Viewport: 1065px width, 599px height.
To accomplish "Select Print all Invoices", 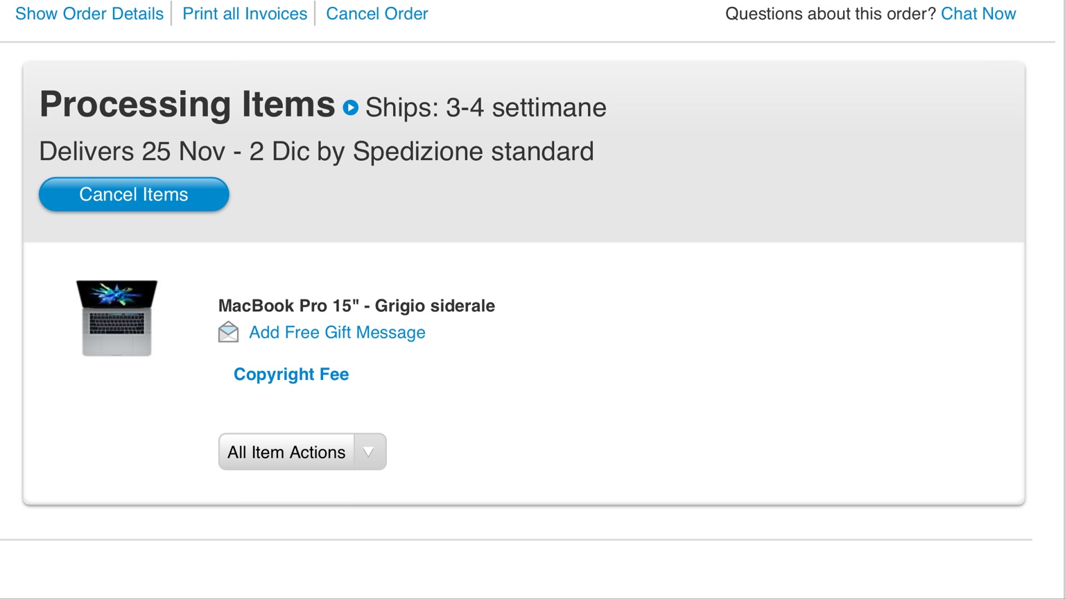I will pyautogui.click(x=245, y=14).
